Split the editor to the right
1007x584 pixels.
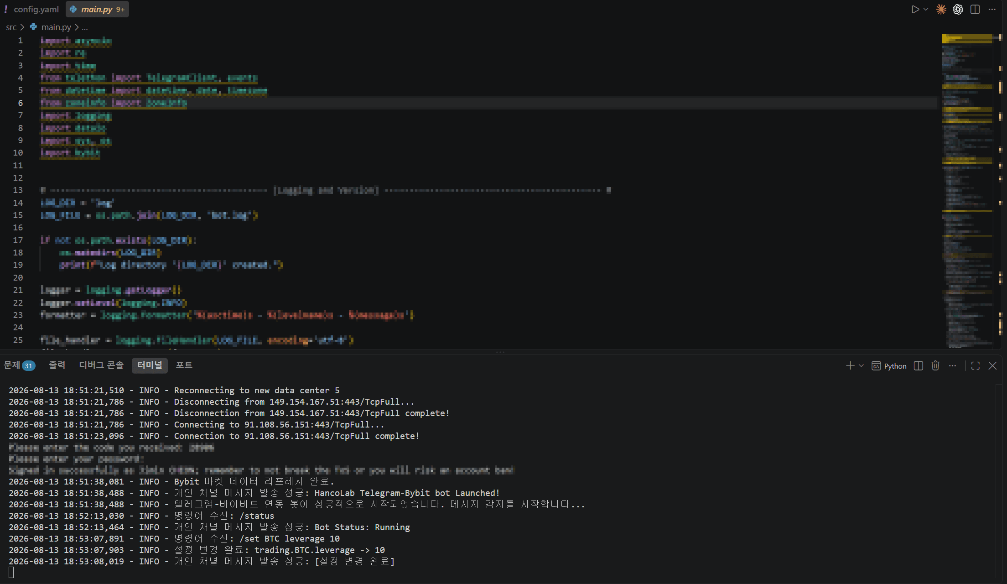(x=975, y=10)
